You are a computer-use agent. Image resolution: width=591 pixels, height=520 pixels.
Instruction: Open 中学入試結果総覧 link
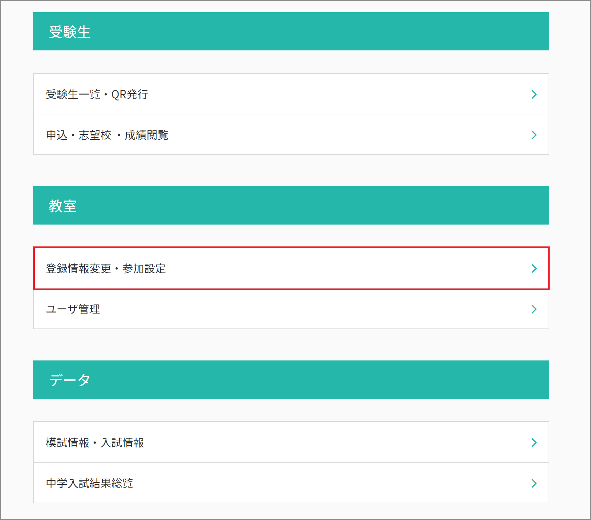(x=291, y=483)
